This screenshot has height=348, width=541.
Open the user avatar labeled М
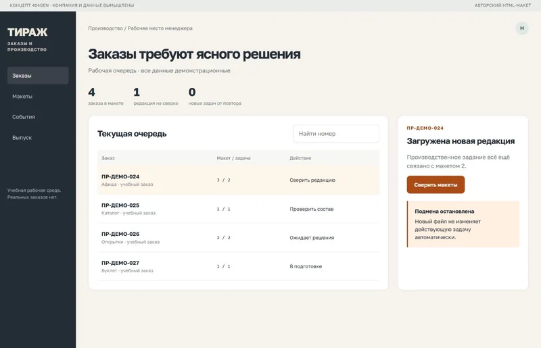[x=522, y=28]
